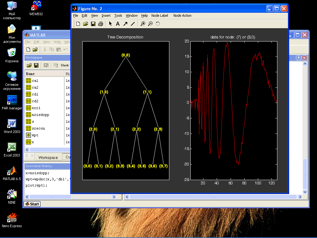This screenshot has width=317, height=238.
Task: Select the Edit Plot arrow pointer tool
Action: click(111, 24)
